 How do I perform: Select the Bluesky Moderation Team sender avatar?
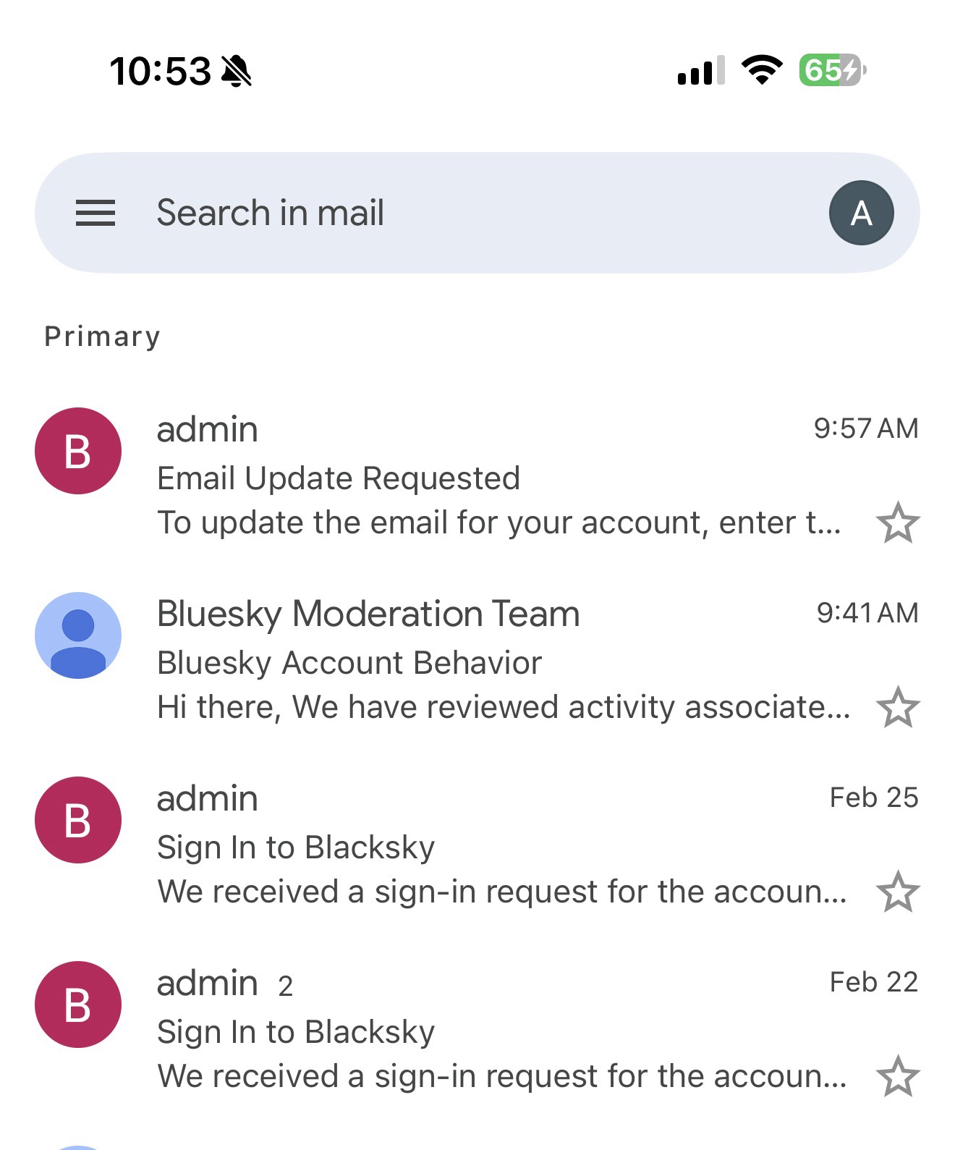tap(78, 635)
